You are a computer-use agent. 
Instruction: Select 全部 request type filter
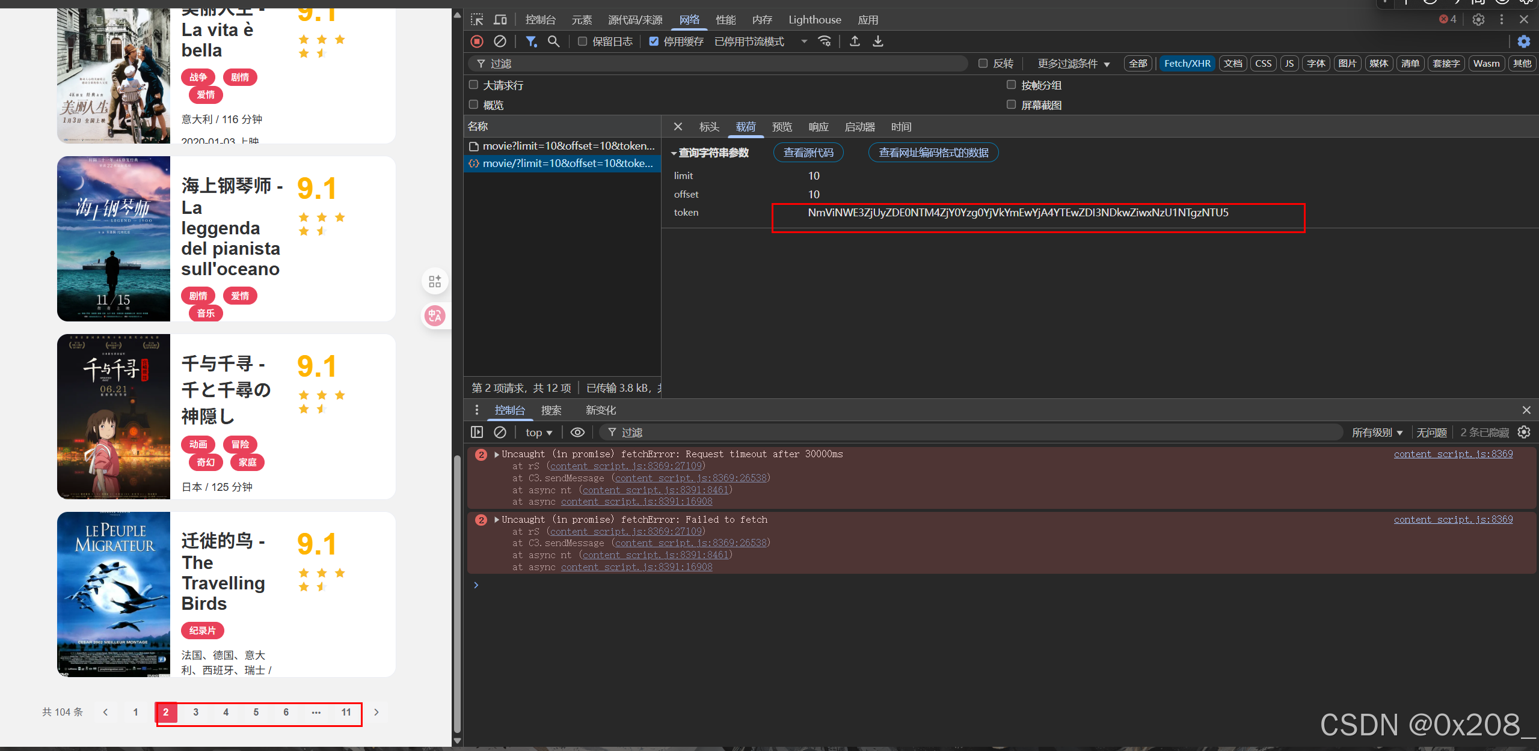(x=1138, y=64)
